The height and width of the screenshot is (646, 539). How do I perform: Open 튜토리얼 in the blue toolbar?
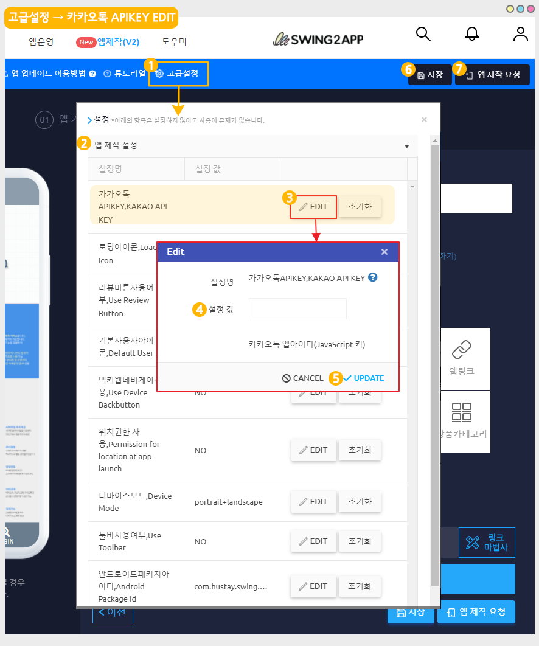click(x=125, y=74)
